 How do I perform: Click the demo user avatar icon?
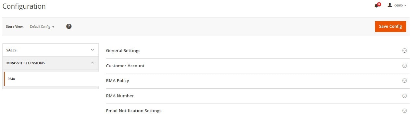pos(390,5)
